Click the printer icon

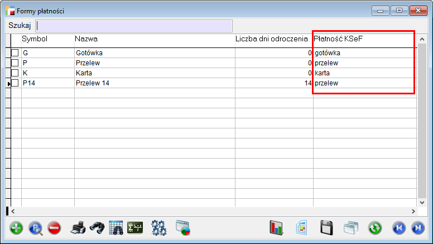tap(78, 227)
